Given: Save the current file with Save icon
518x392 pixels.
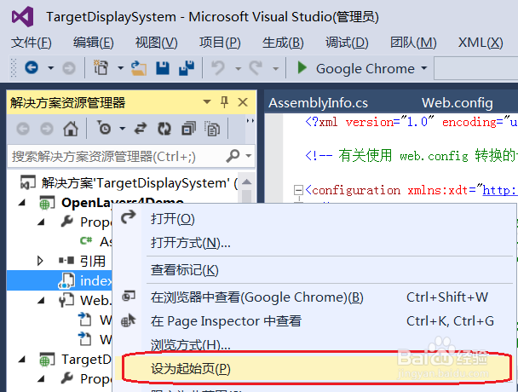Looking at the screenshot, I should pos(163,68).
